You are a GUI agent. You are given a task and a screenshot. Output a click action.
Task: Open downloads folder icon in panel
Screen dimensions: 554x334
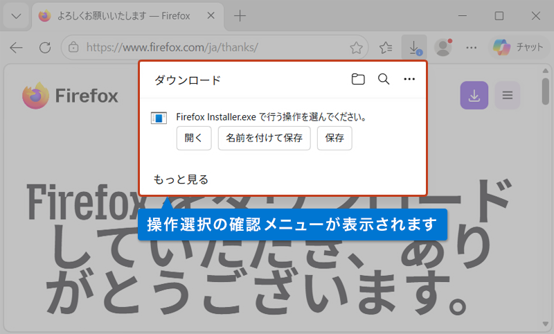coord(358,79)
